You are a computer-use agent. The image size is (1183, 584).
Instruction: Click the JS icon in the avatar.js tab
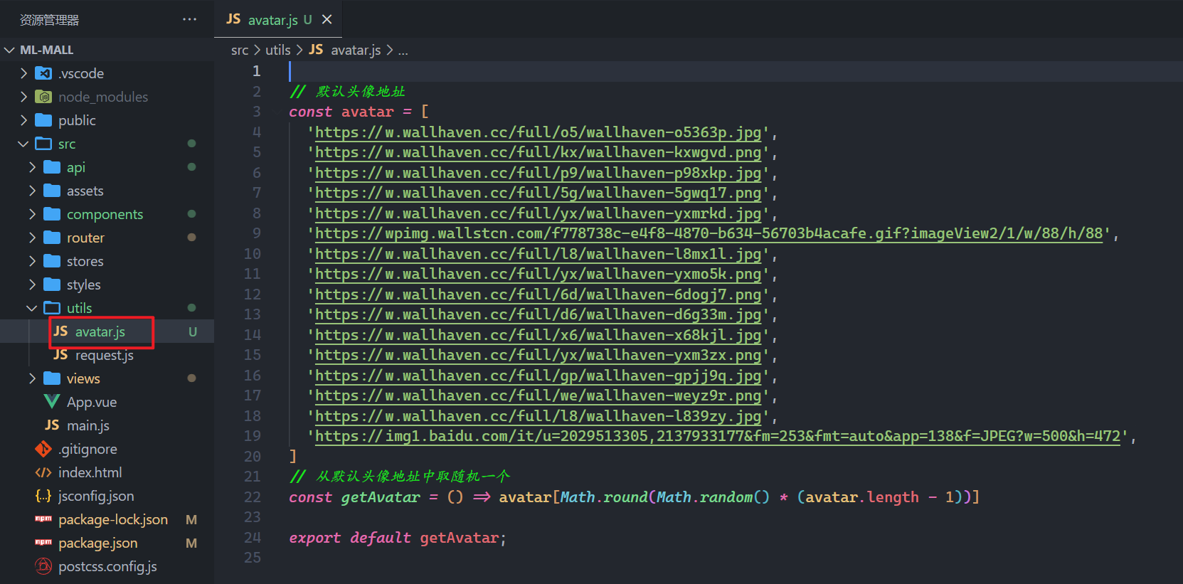(x=233, y=19)
